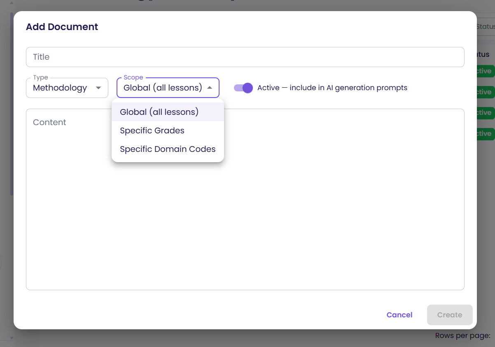
Task: Click Rows per page label in background
Action: (463, 336)
